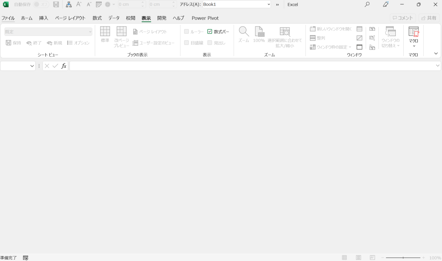Screen dimensions: 442x261
Task: Click Reset Window Position icon
Action: [x=372, y=47]
